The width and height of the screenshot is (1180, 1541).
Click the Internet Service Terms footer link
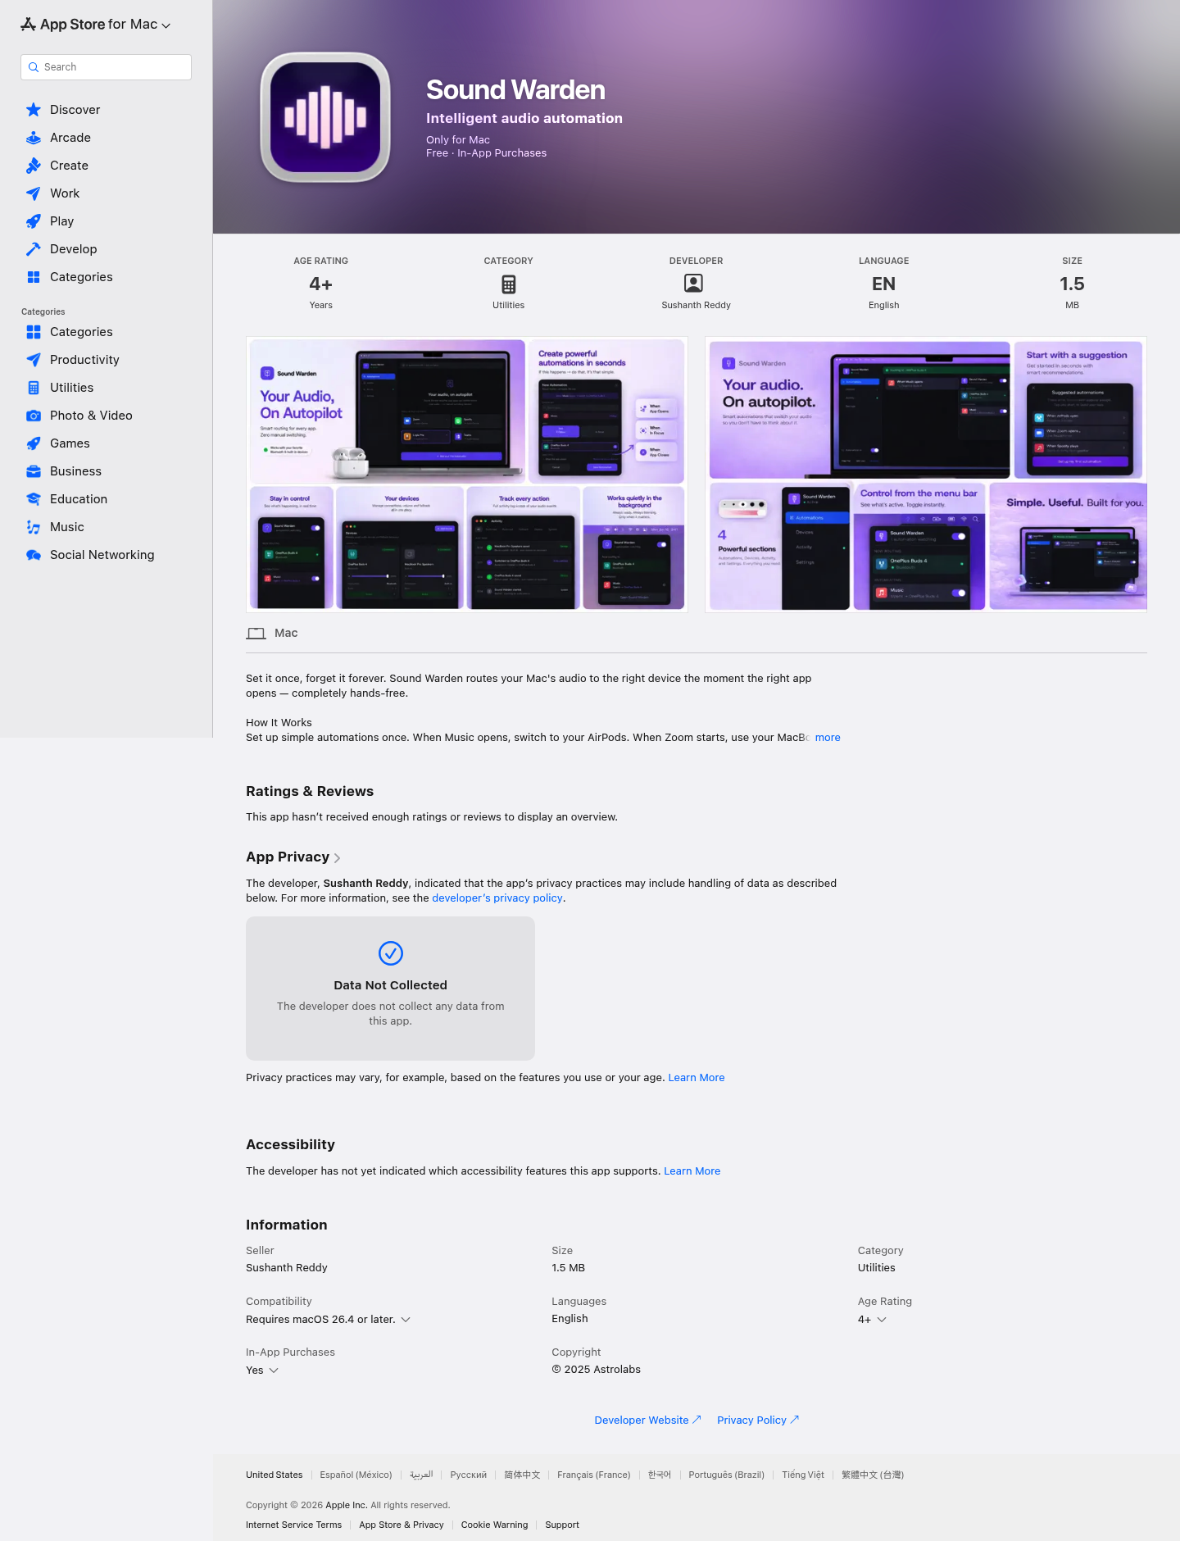point(293,1525)
